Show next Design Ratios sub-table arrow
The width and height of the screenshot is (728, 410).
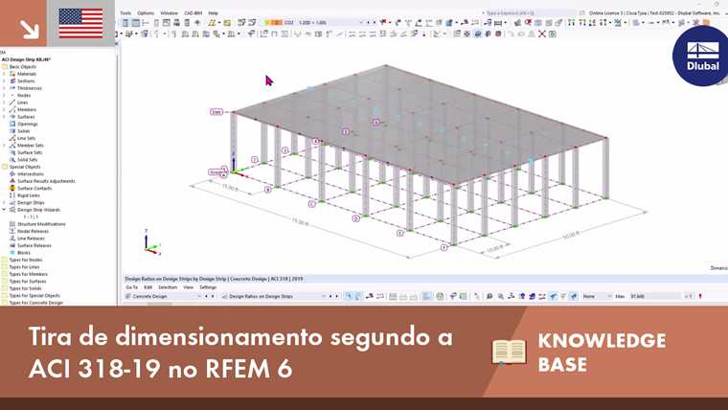(337, 296)
